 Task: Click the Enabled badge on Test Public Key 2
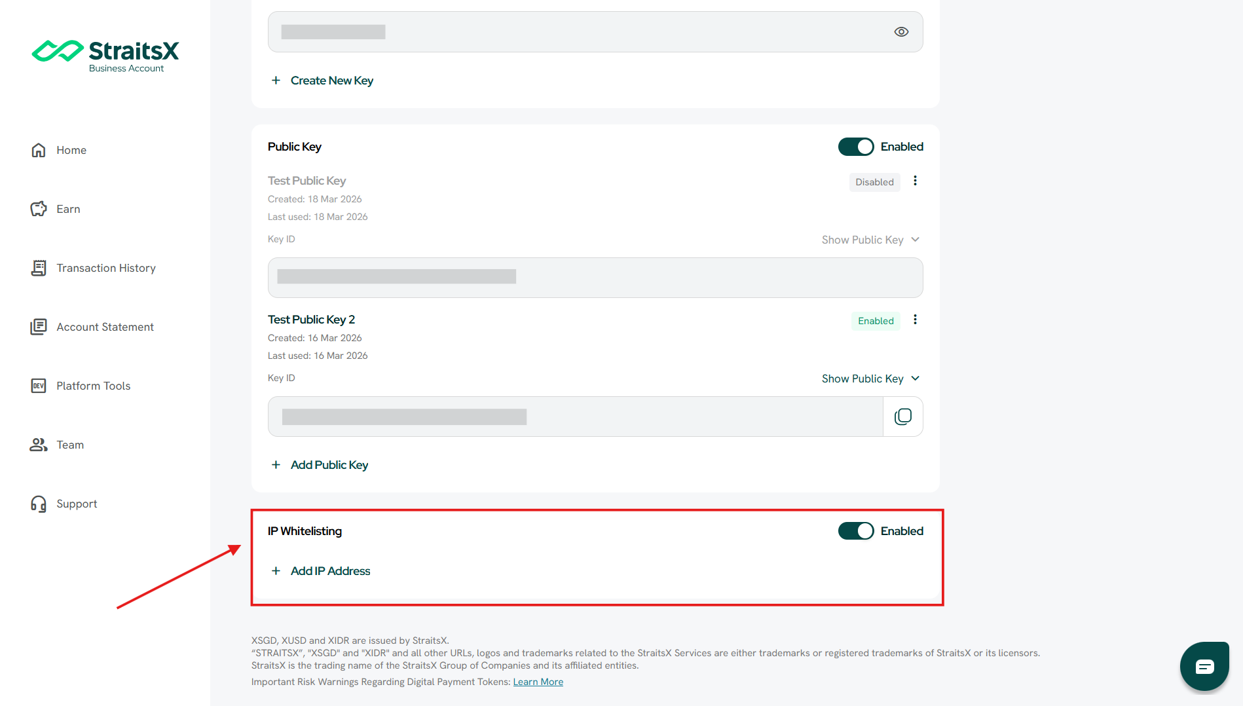[876, 321]
